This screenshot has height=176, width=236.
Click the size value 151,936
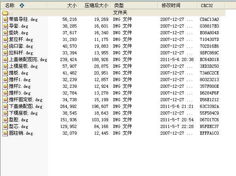click(x=69, y=120)
